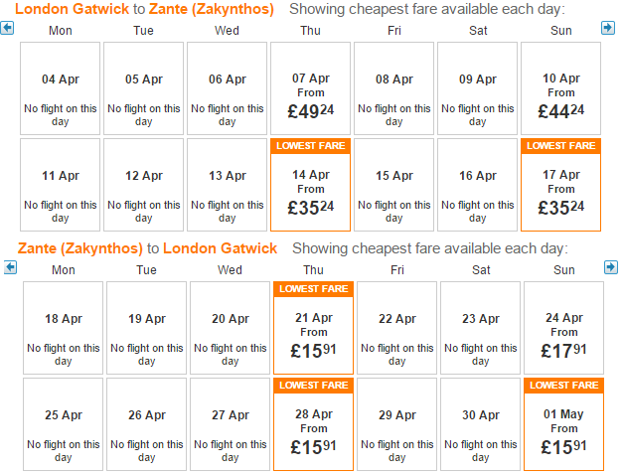
Task: Select 24 Apr return fare £17.91
Action: coord(563,328)
